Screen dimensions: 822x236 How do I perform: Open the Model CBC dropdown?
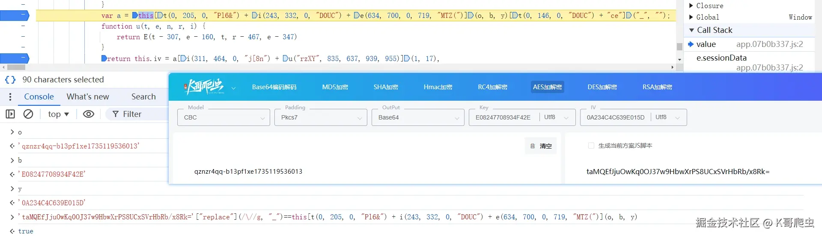point(223,117)
